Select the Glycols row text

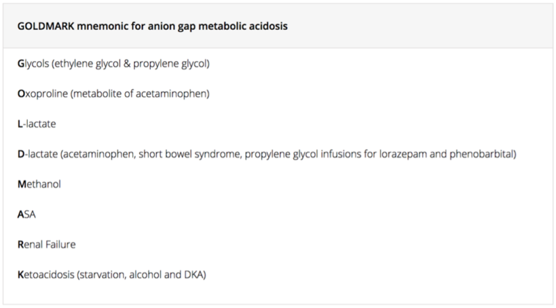click(113, 64)
